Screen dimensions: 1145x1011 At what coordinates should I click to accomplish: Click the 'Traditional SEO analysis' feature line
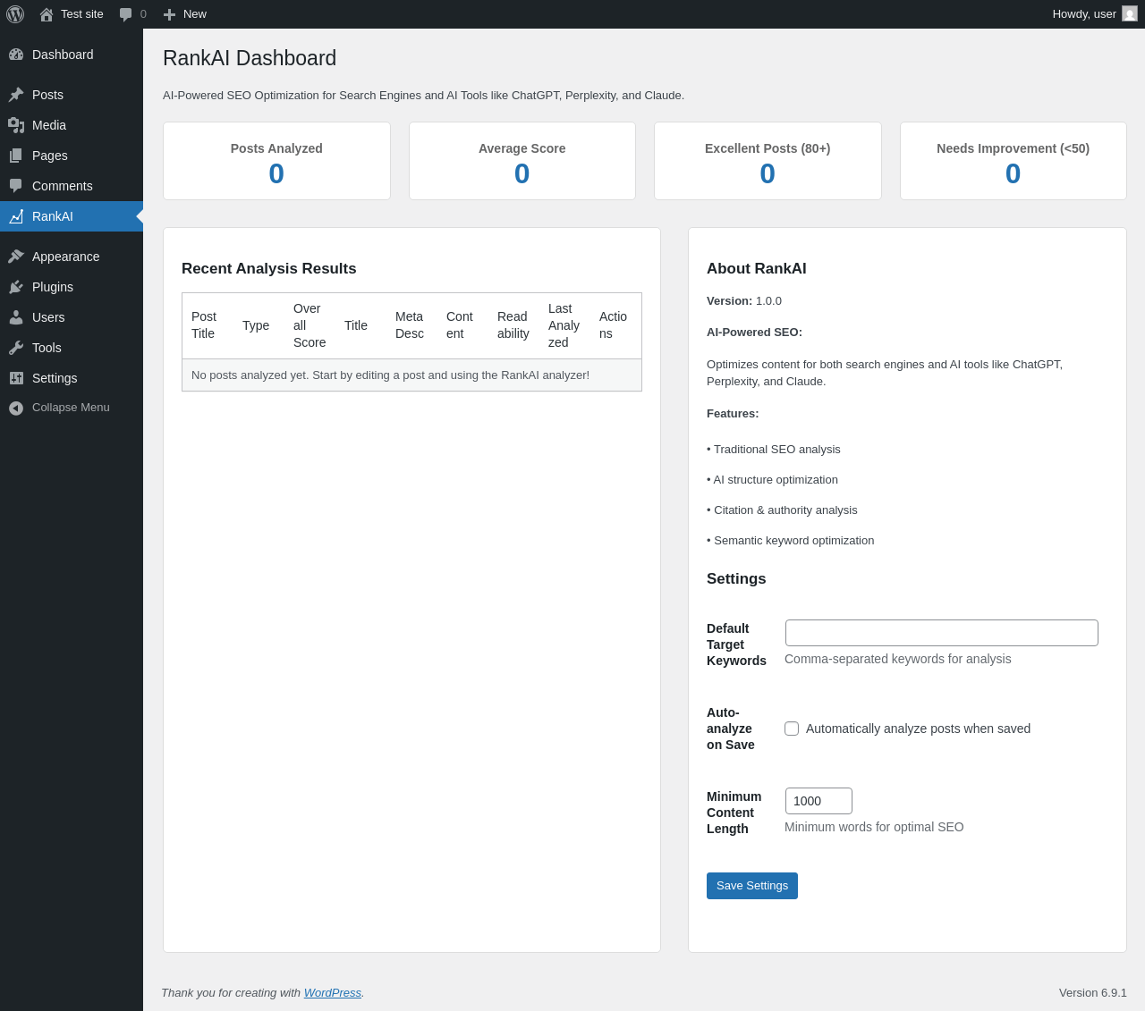[x=774, y=450]
